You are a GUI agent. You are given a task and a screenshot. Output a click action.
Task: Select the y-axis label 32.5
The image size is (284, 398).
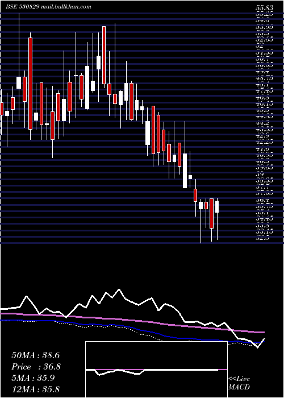tap(262, 238)
